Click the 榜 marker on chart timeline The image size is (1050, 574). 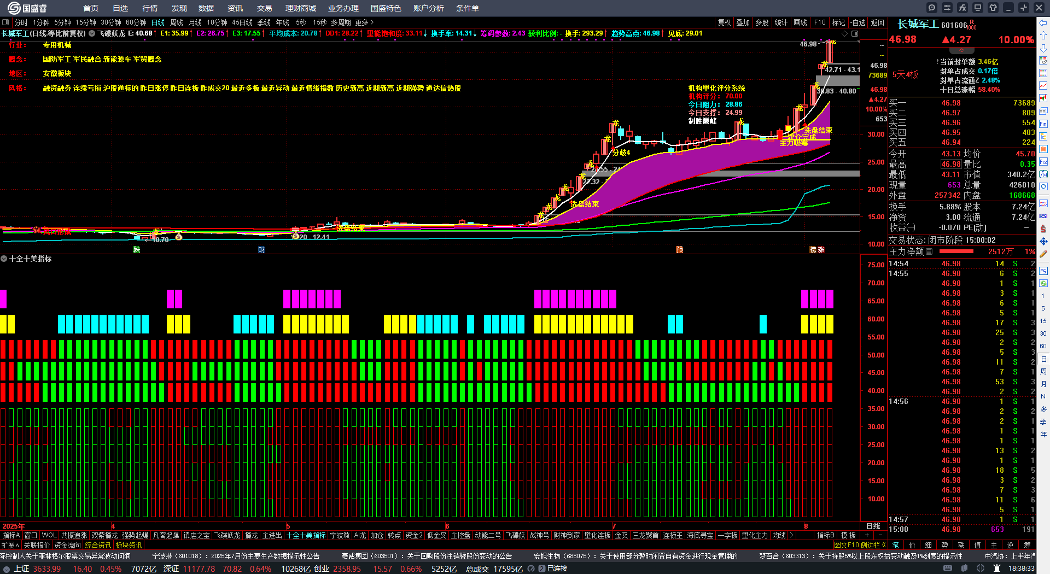click(813, 250)
